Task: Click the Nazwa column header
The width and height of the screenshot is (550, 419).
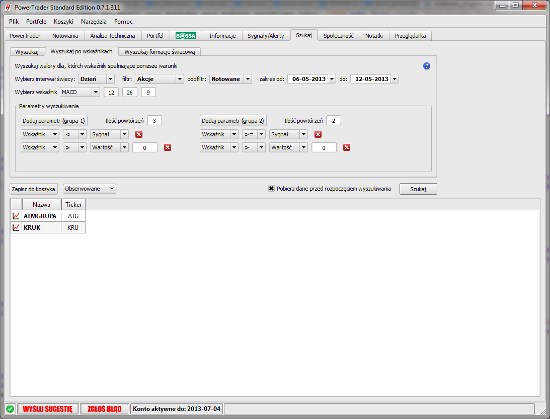Action: coord(41,204)
